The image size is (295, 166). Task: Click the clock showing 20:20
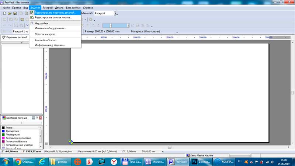(x=284, y=160)
